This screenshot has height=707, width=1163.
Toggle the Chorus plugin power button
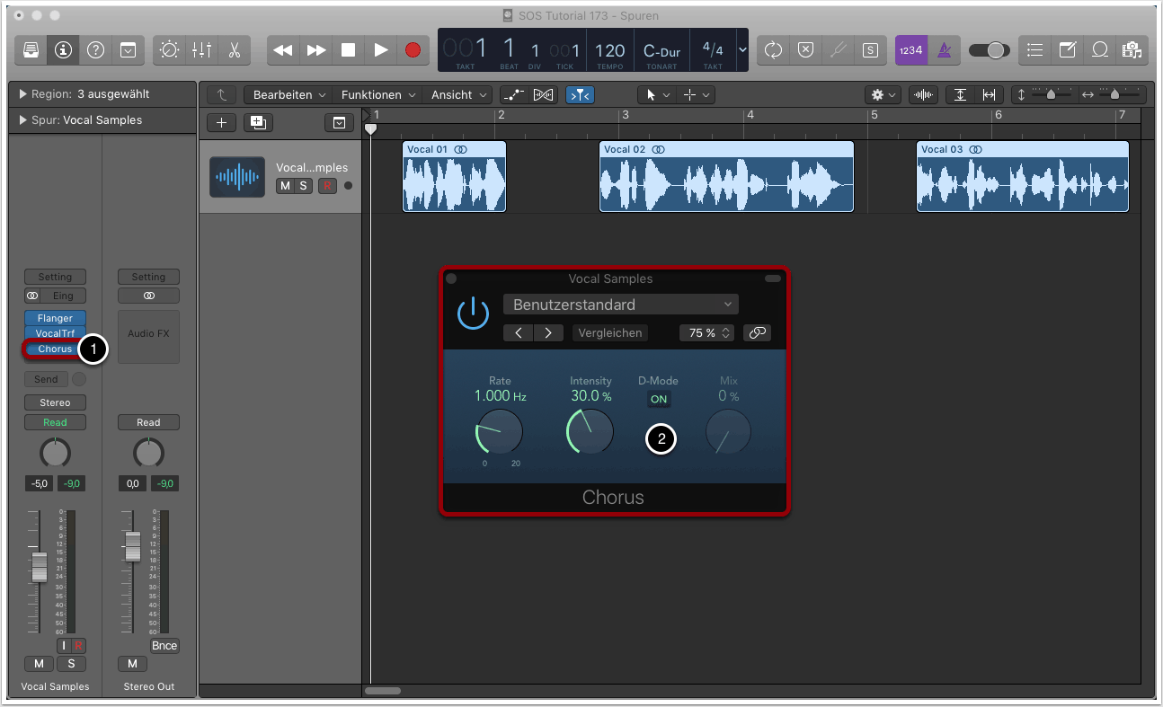coord(473,314)
